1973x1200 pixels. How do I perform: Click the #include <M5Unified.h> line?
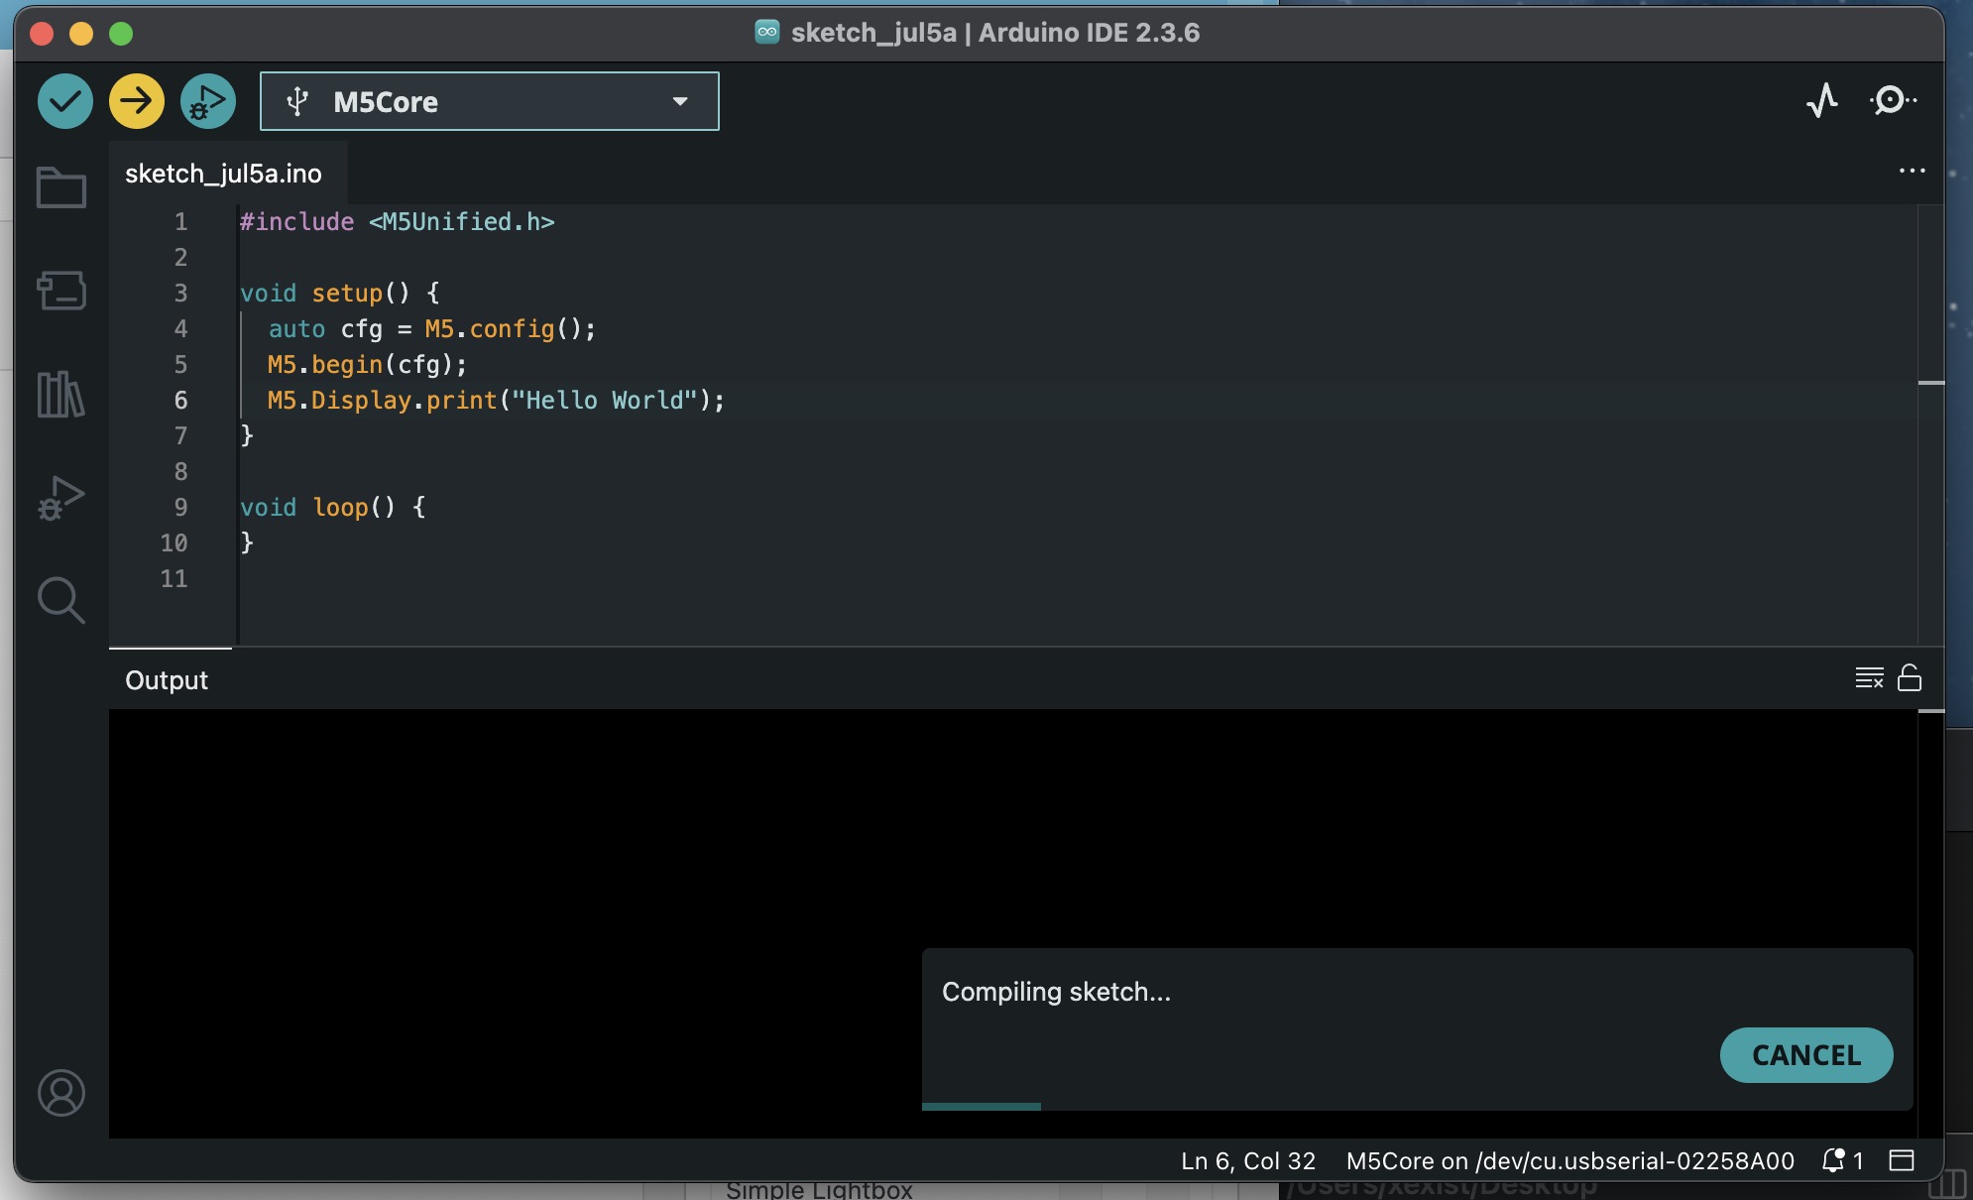click(398, 222)
